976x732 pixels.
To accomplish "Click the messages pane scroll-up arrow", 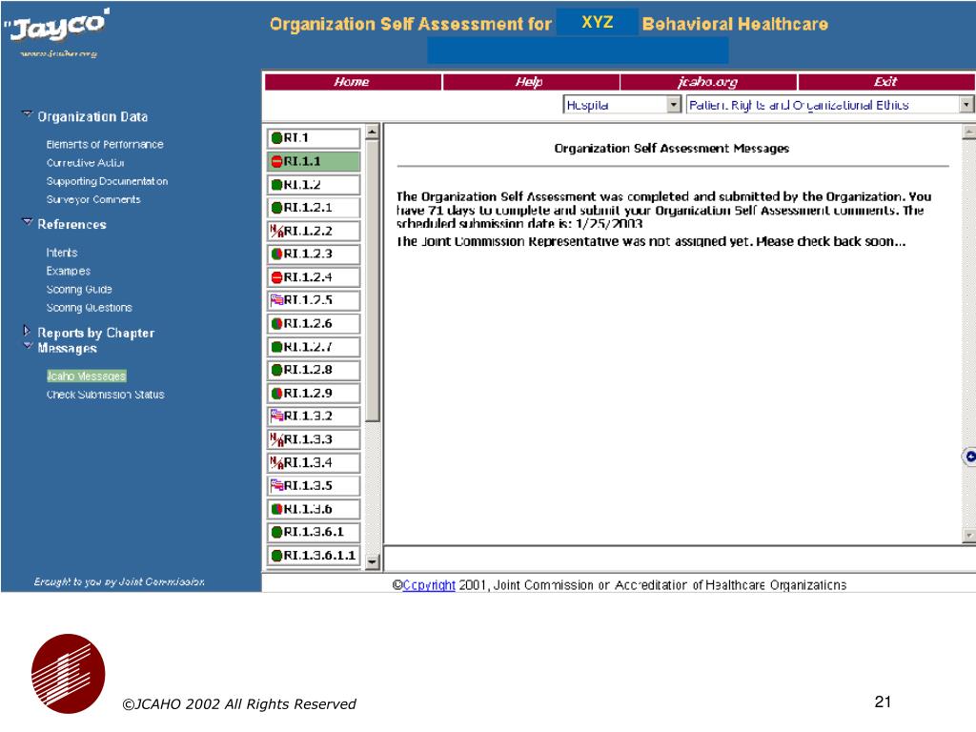I will (x=969, y=132).
